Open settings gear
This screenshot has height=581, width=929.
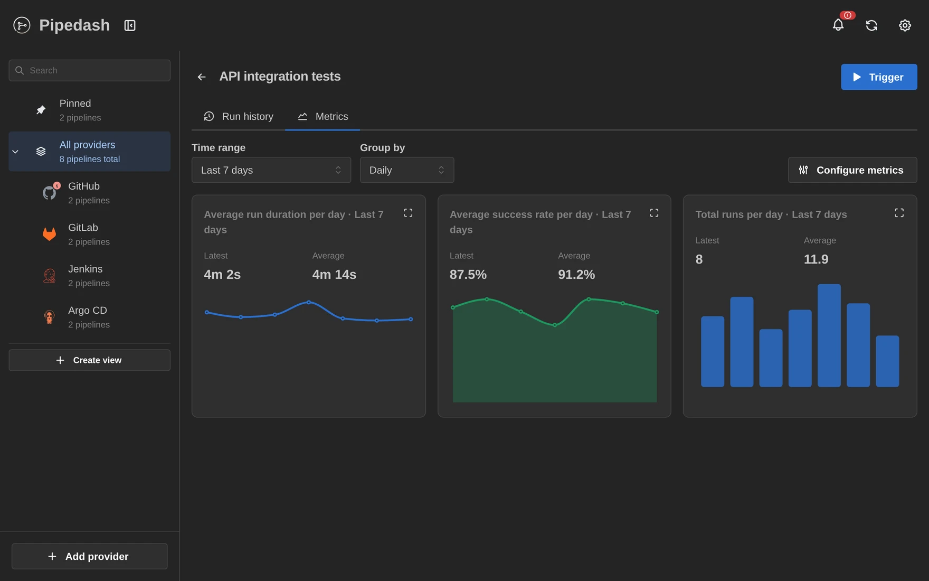coord(905,25)
